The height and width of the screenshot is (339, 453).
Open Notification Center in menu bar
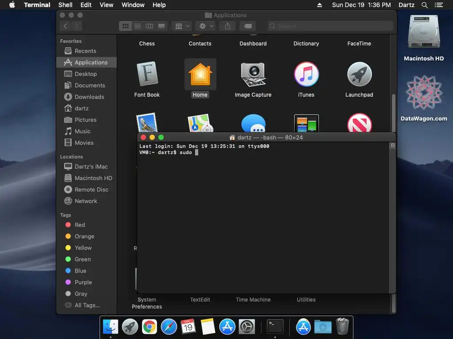pos(439,5)
